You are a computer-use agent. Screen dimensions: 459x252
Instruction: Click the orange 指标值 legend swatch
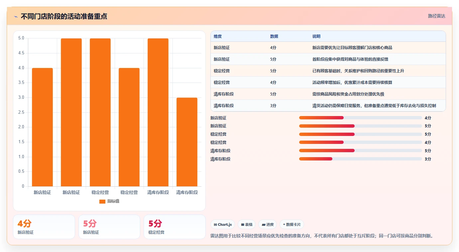(102, 201)
